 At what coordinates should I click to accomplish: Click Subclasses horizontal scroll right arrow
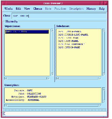point(100,78)
